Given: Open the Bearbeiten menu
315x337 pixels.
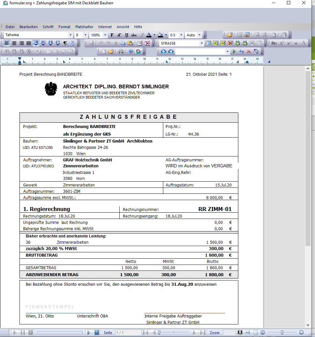Looking at the screenshot, I should click(x=28, y=27).
